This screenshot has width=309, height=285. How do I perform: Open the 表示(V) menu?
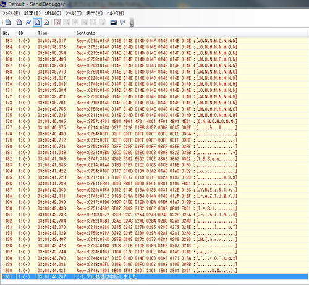(95, 14)
